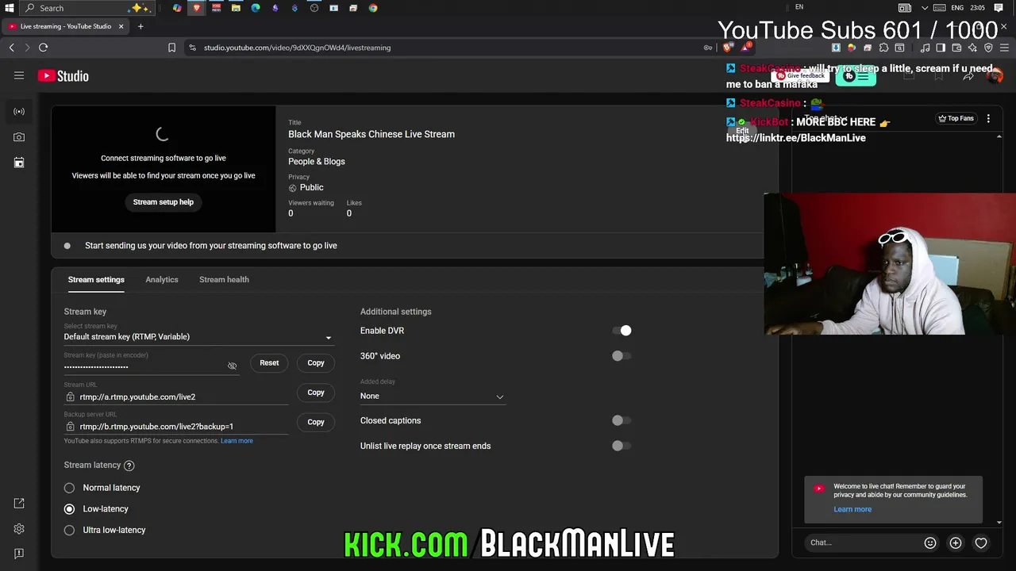Select the Live streaming browser tab
Screen dimensions: 1016x571
click(x=67, y=26)
